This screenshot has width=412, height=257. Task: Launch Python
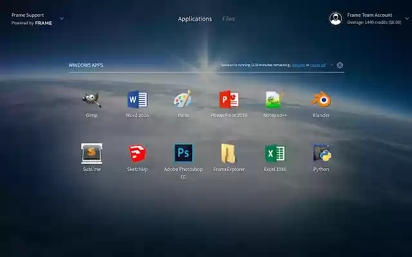tap(322, 153)
